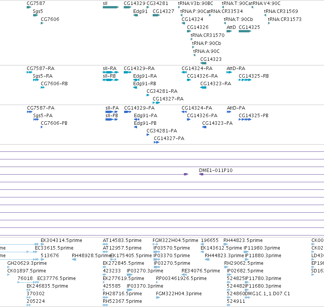The width and height of the screenshot is (324, 307).
Task: Click the sll-RB transcript label
Action: tap(109, 76)
